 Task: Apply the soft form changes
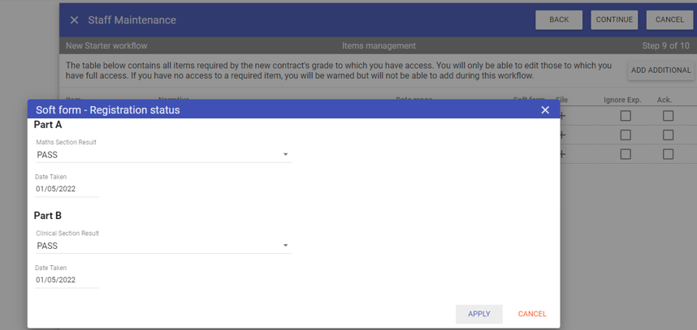point(478,314)
